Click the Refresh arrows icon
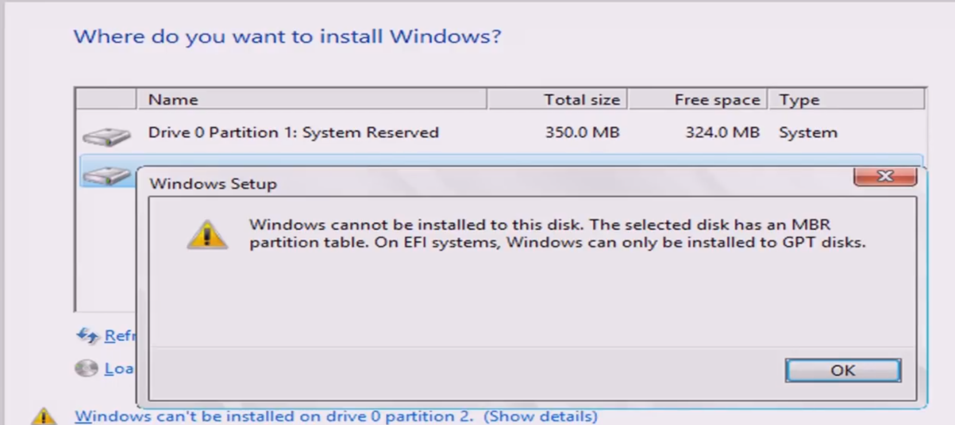Viewport: 955px width, 425px height. point(87,336)
